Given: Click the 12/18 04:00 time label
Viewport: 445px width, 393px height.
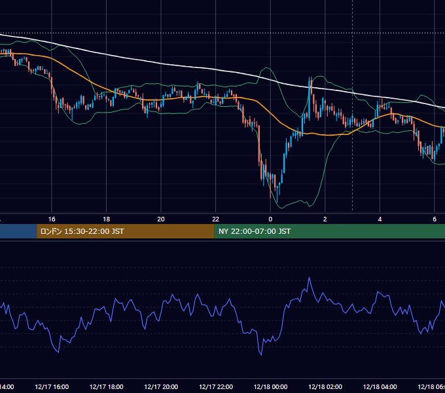Looking at the screenshot, I should click(380, 386).
